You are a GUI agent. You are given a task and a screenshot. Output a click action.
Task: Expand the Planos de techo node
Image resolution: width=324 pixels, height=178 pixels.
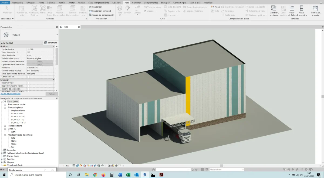(5, 126)
